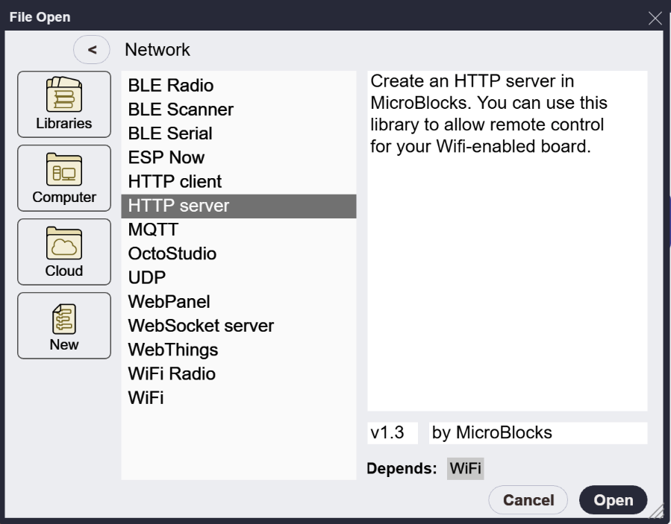Click the v1.3 version field
The width and height of the screenshot is (671, 524).
[x=393, y=433]
